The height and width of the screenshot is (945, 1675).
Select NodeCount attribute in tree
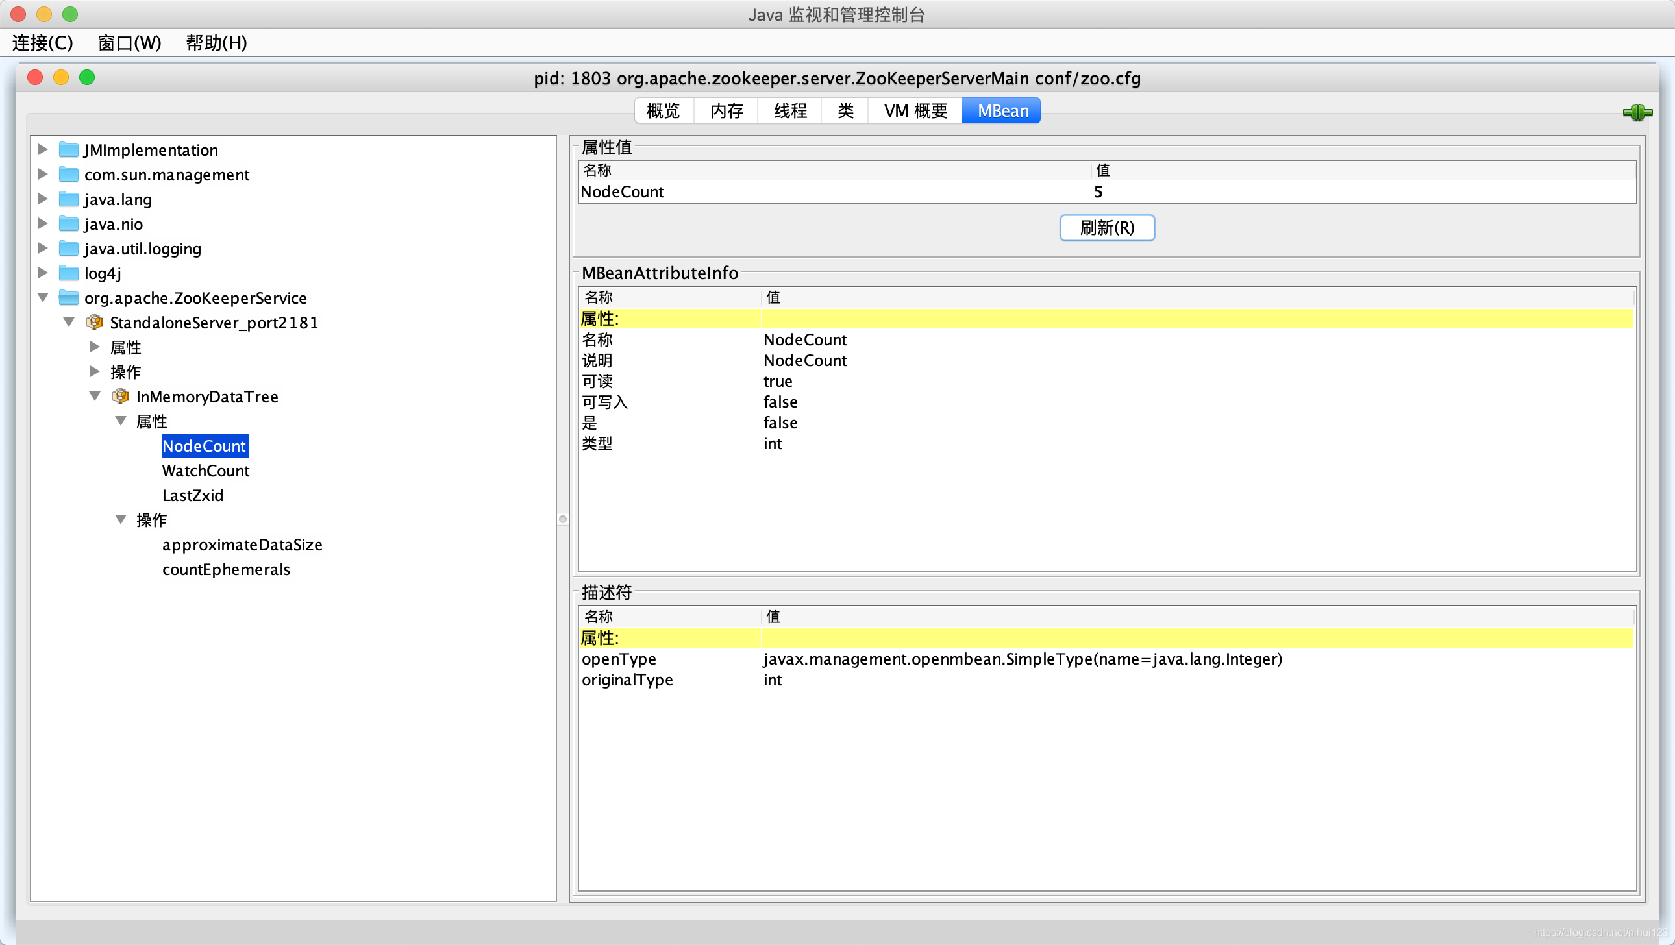tap(205, 447)
